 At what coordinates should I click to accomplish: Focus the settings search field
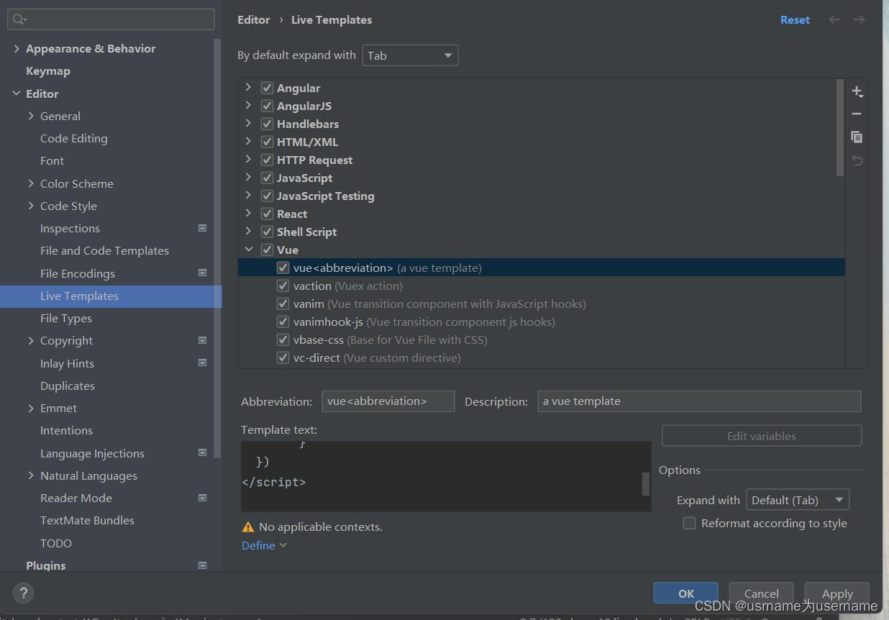[x=111, y=19]
